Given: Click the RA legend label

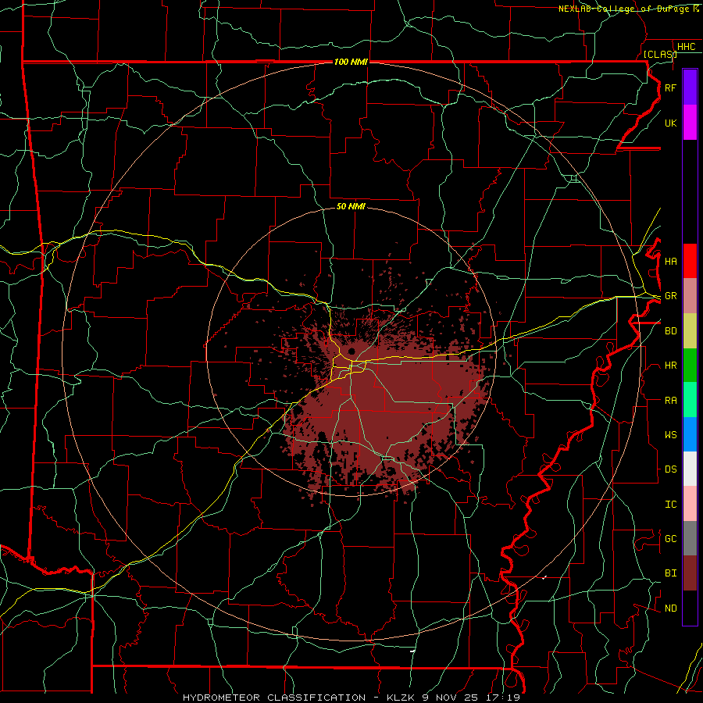Looking at the screenshot, I should click(670, 400).
